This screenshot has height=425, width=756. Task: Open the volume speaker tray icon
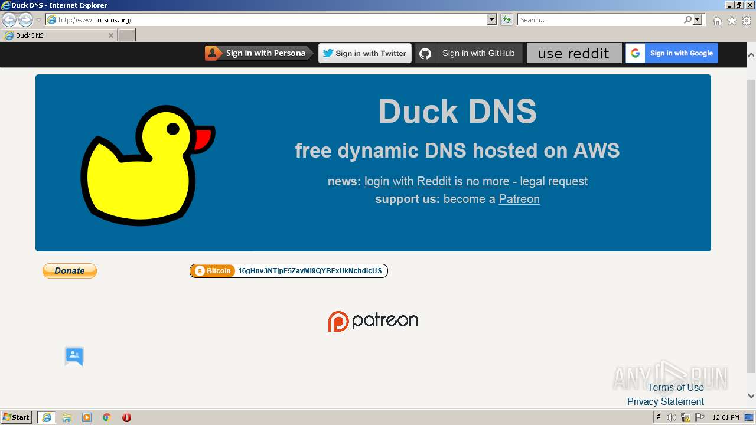672,417
